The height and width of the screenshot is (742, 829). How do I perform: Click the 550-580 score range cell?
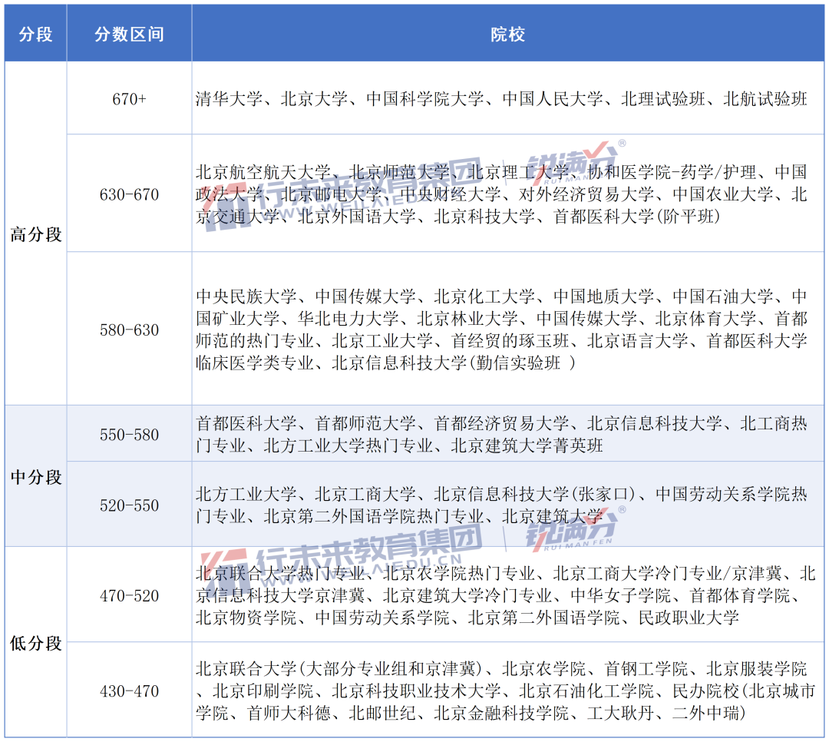(x=129, y=435)
